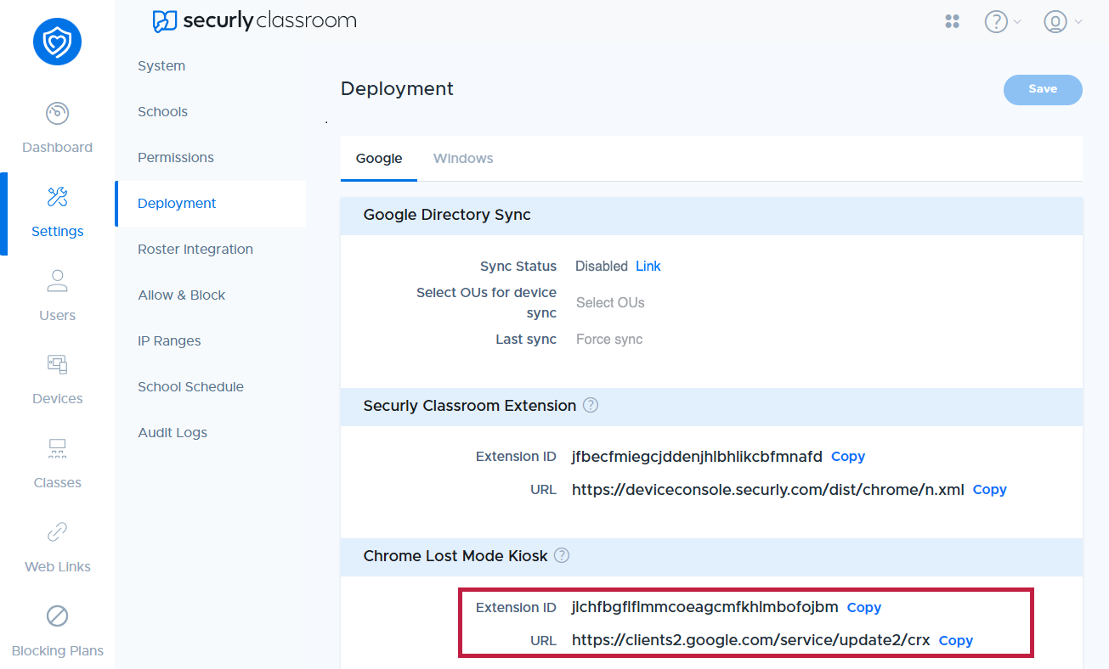
Task: Show Chrome Lost Mode Kiosk help tooltip
Action: (x=562, y=555)
